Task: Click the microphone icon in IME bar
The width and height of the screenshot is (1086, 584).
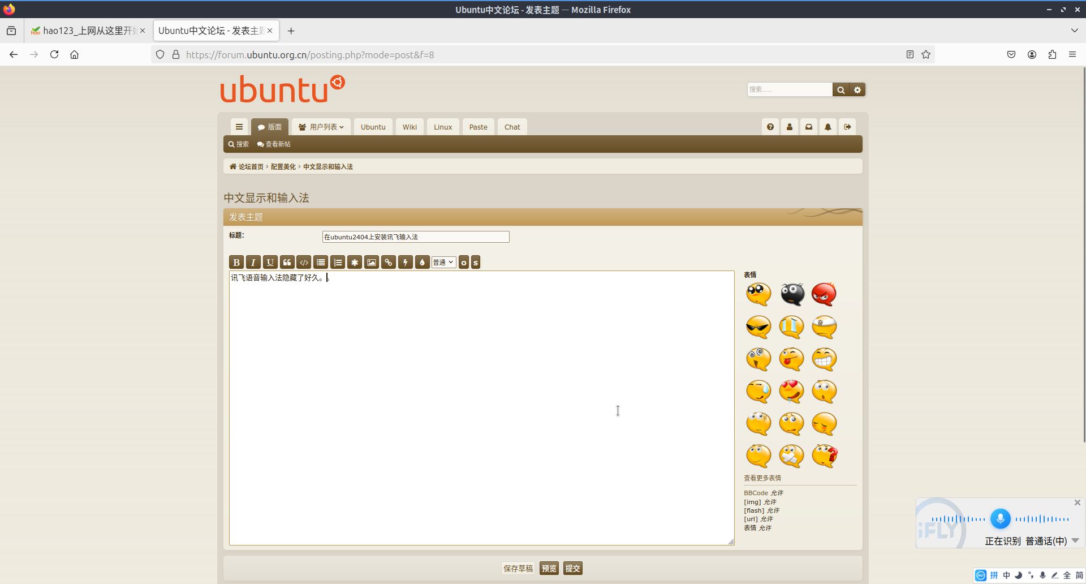Action: coord(1042,576)
